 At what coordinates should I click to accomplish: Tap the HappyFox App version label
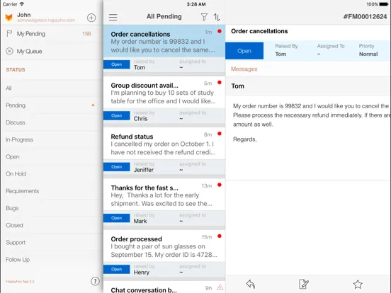[20, 282]
